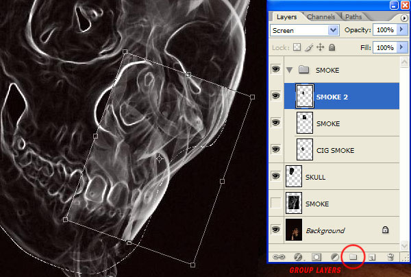Click the group layers folder icon
The image size is (411, 277).
click(353, 256)
